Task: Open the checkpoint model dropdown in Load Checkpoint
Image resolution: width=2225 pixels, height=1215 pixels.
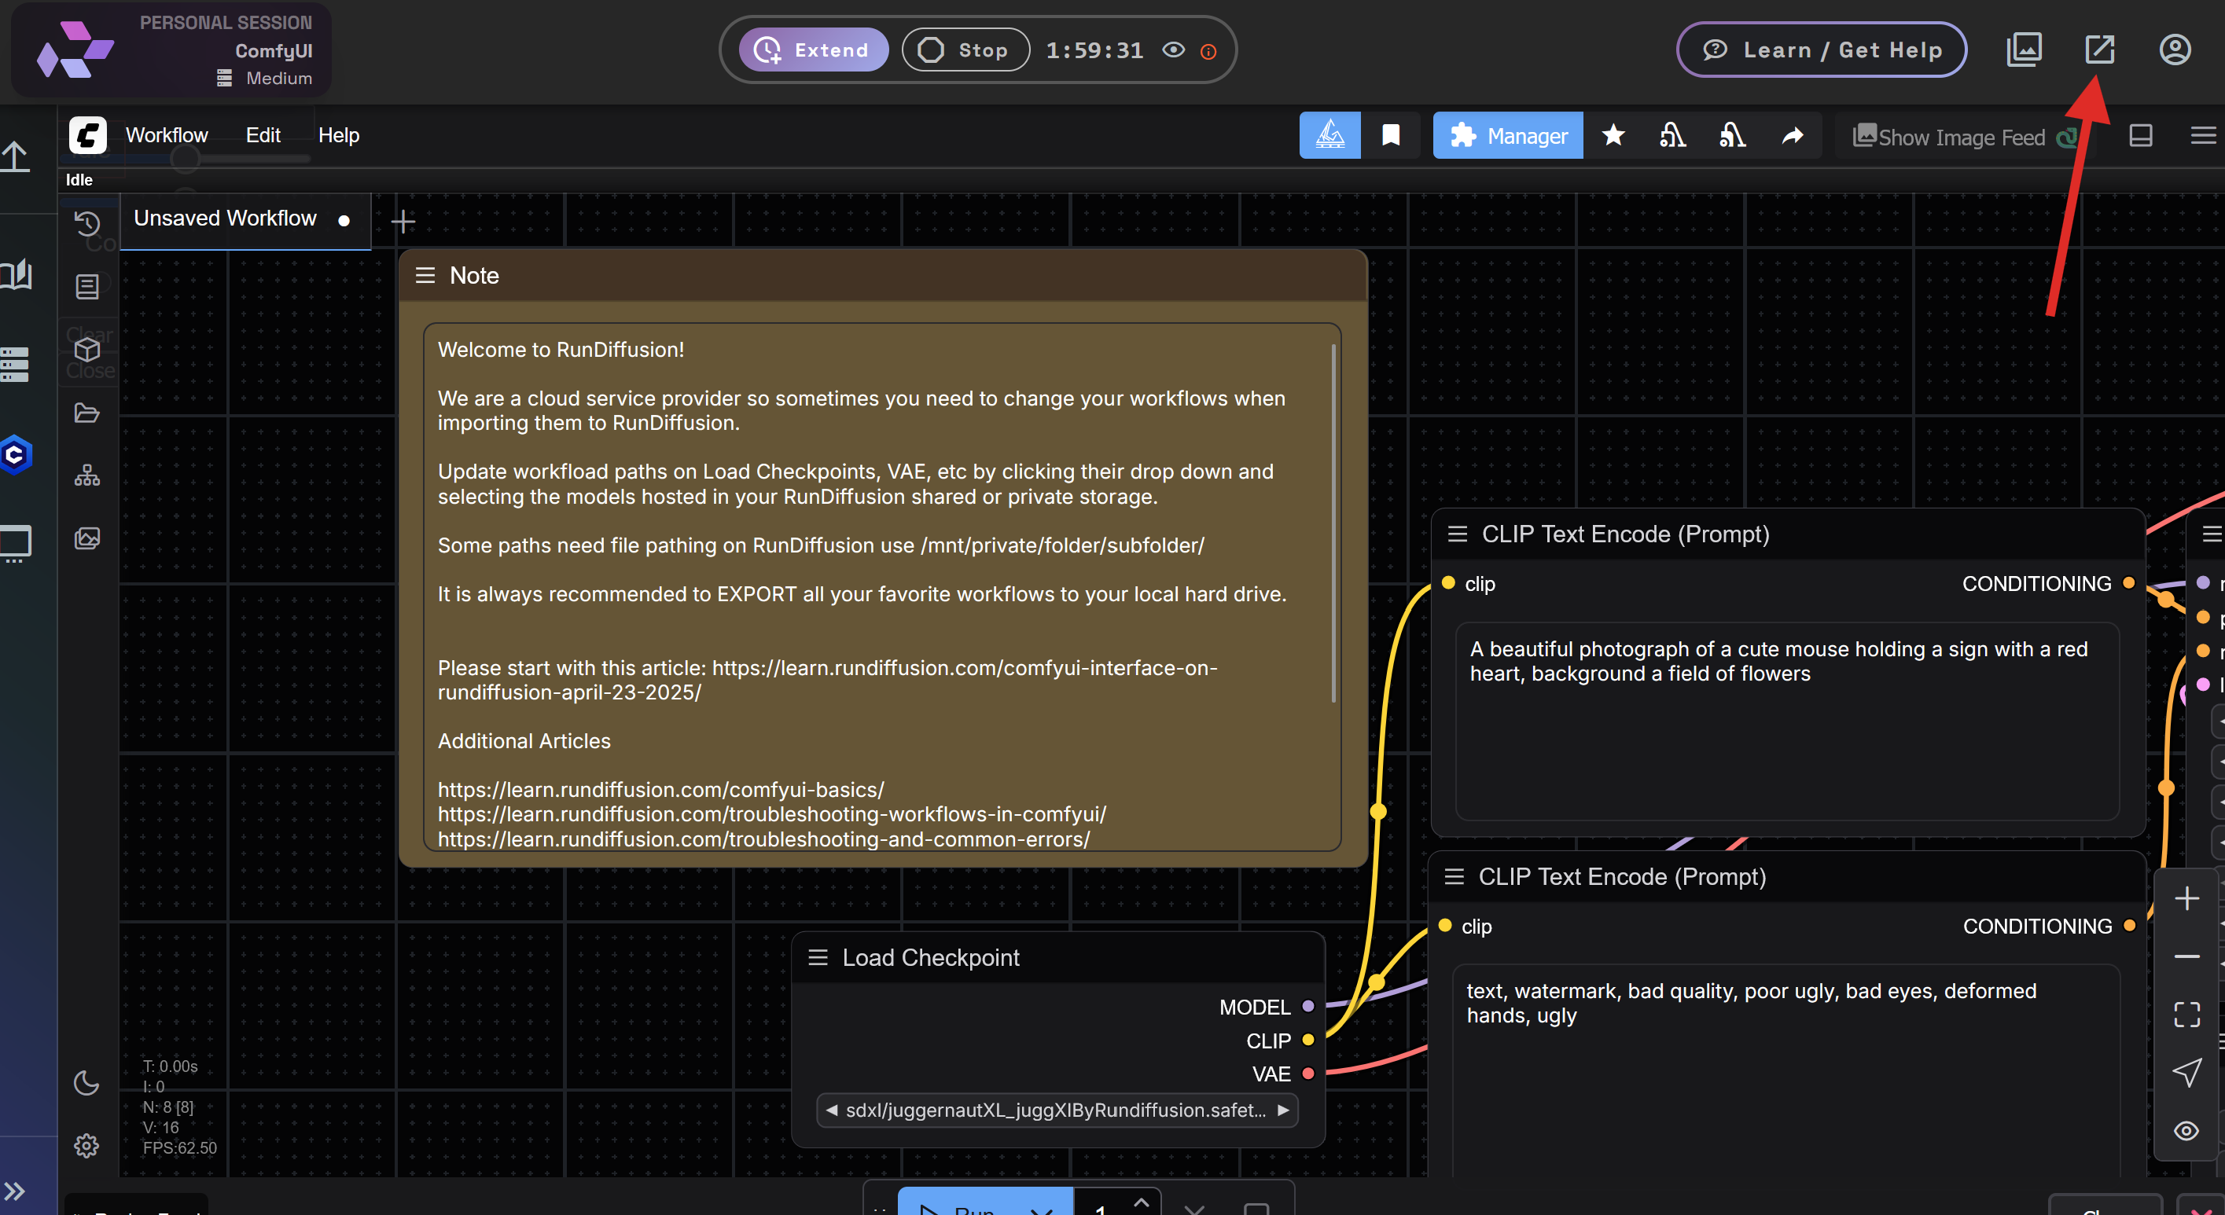Action: (x=1057, y=1110)
